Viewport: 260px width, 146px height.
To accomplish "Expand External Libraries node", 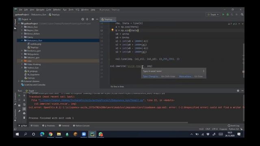I will (19, 81).
